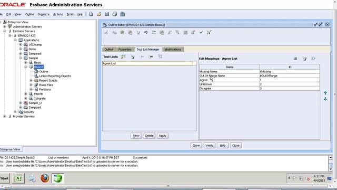Click the Report Scripts folder icon
This screenshot has height=190, width=337.
pos(36,80)
